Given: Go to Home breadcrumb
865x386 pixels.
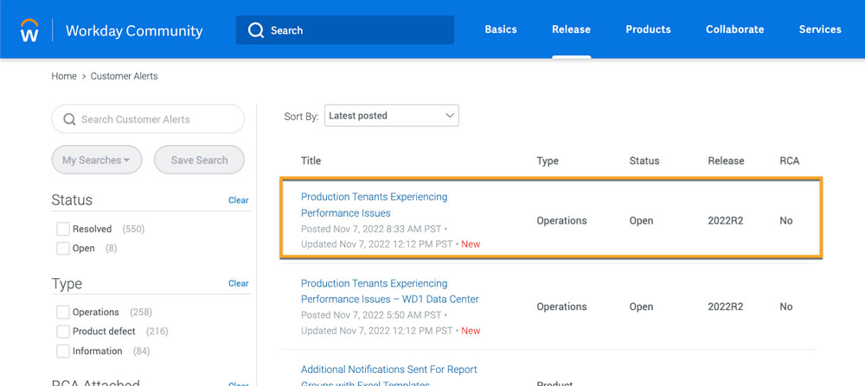Looking at the screenshot, I should click(x=64, y=77).
